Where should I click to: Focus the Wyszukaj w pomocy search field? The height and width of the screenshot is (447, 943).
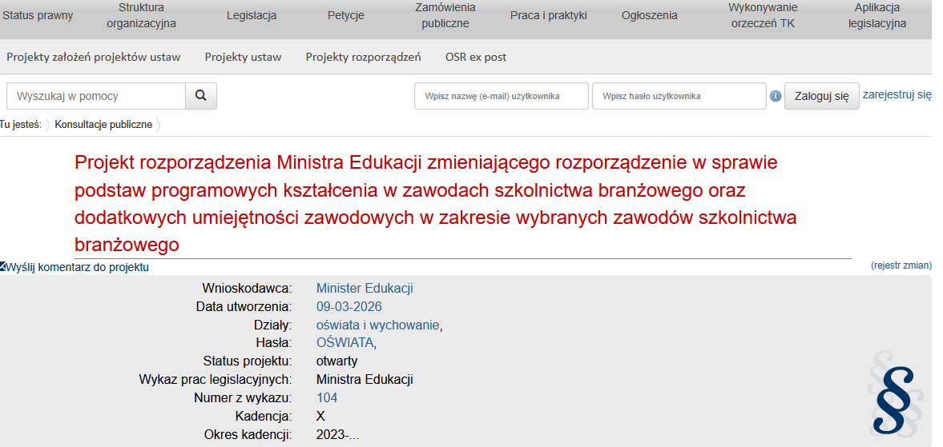coord(96,96)
